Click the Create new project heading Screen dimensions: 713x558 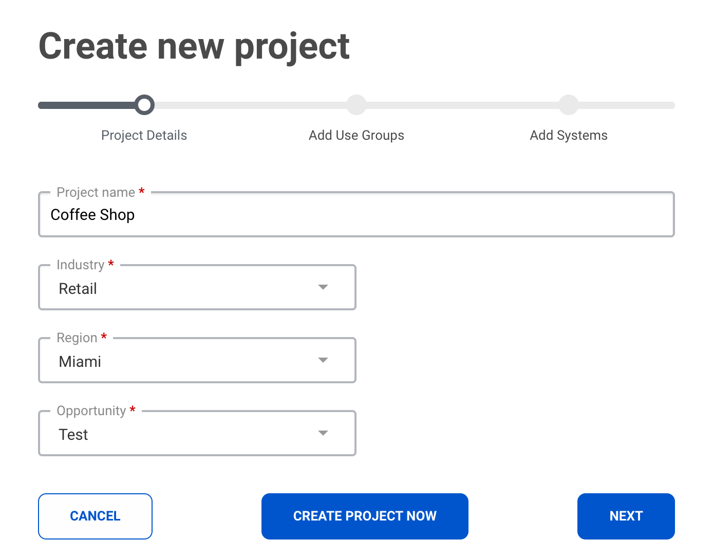(x=194, y=46)
